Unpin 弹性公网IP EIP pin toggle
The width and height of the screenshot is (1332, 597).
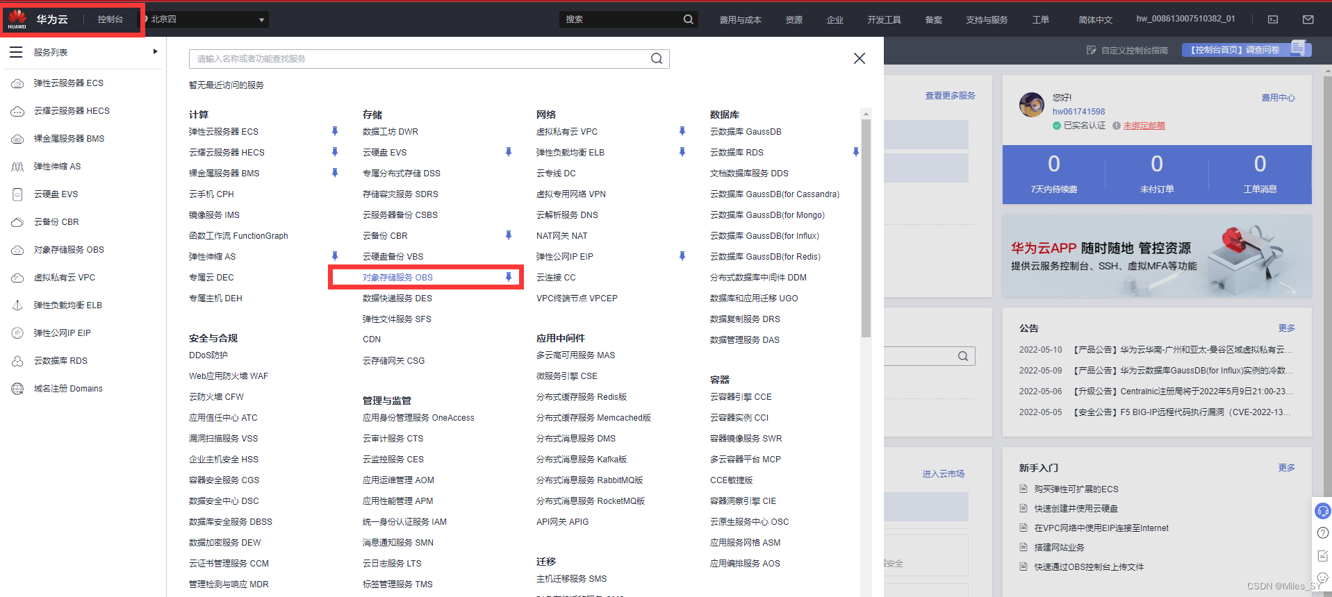click(x=682, y=255)
